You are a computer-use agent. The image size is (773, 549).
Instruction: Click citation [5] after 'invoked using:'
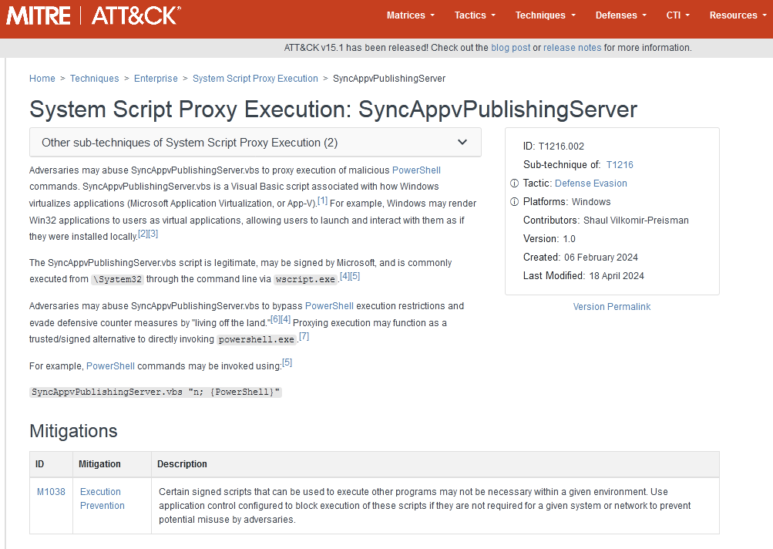[287, 362]
